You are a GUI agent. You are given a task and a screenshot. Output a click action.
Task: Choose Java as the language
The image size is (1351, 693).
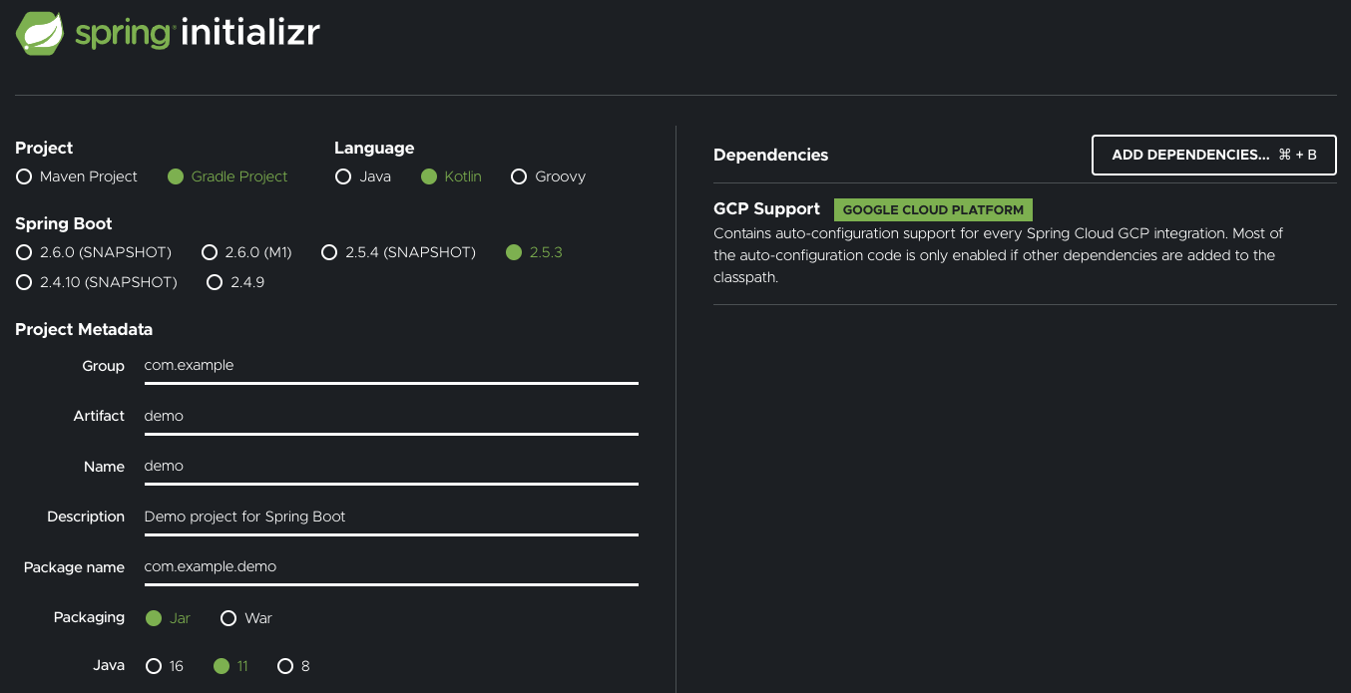click(x=363, y=176)
